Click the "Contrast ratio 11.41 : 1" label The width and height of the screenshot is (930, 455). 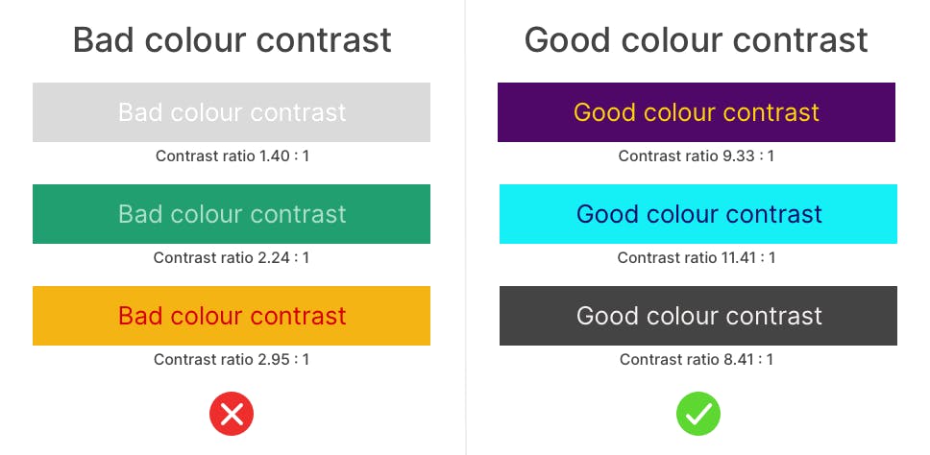coord(696,257)
